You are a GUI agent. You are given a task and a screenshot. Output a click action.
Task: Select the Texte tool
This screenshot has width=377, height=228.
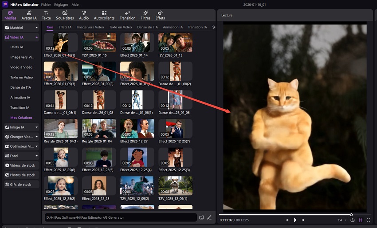tap(46, 16)
